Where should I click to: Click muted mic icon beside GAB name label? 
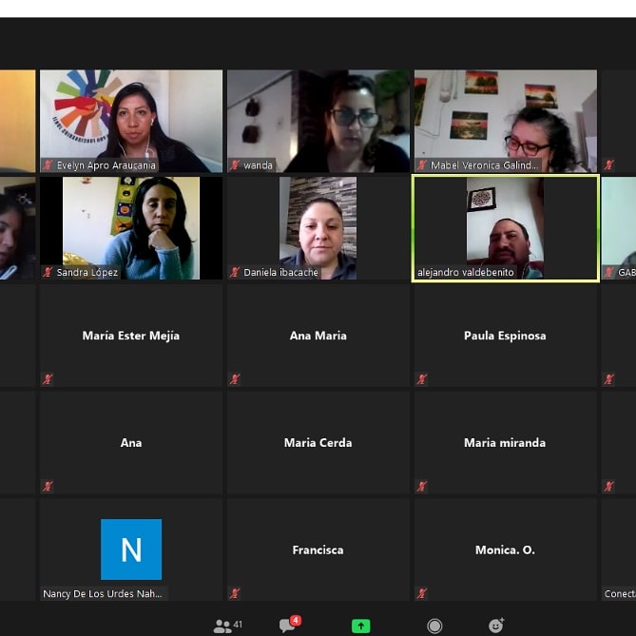tap(608, 272)
